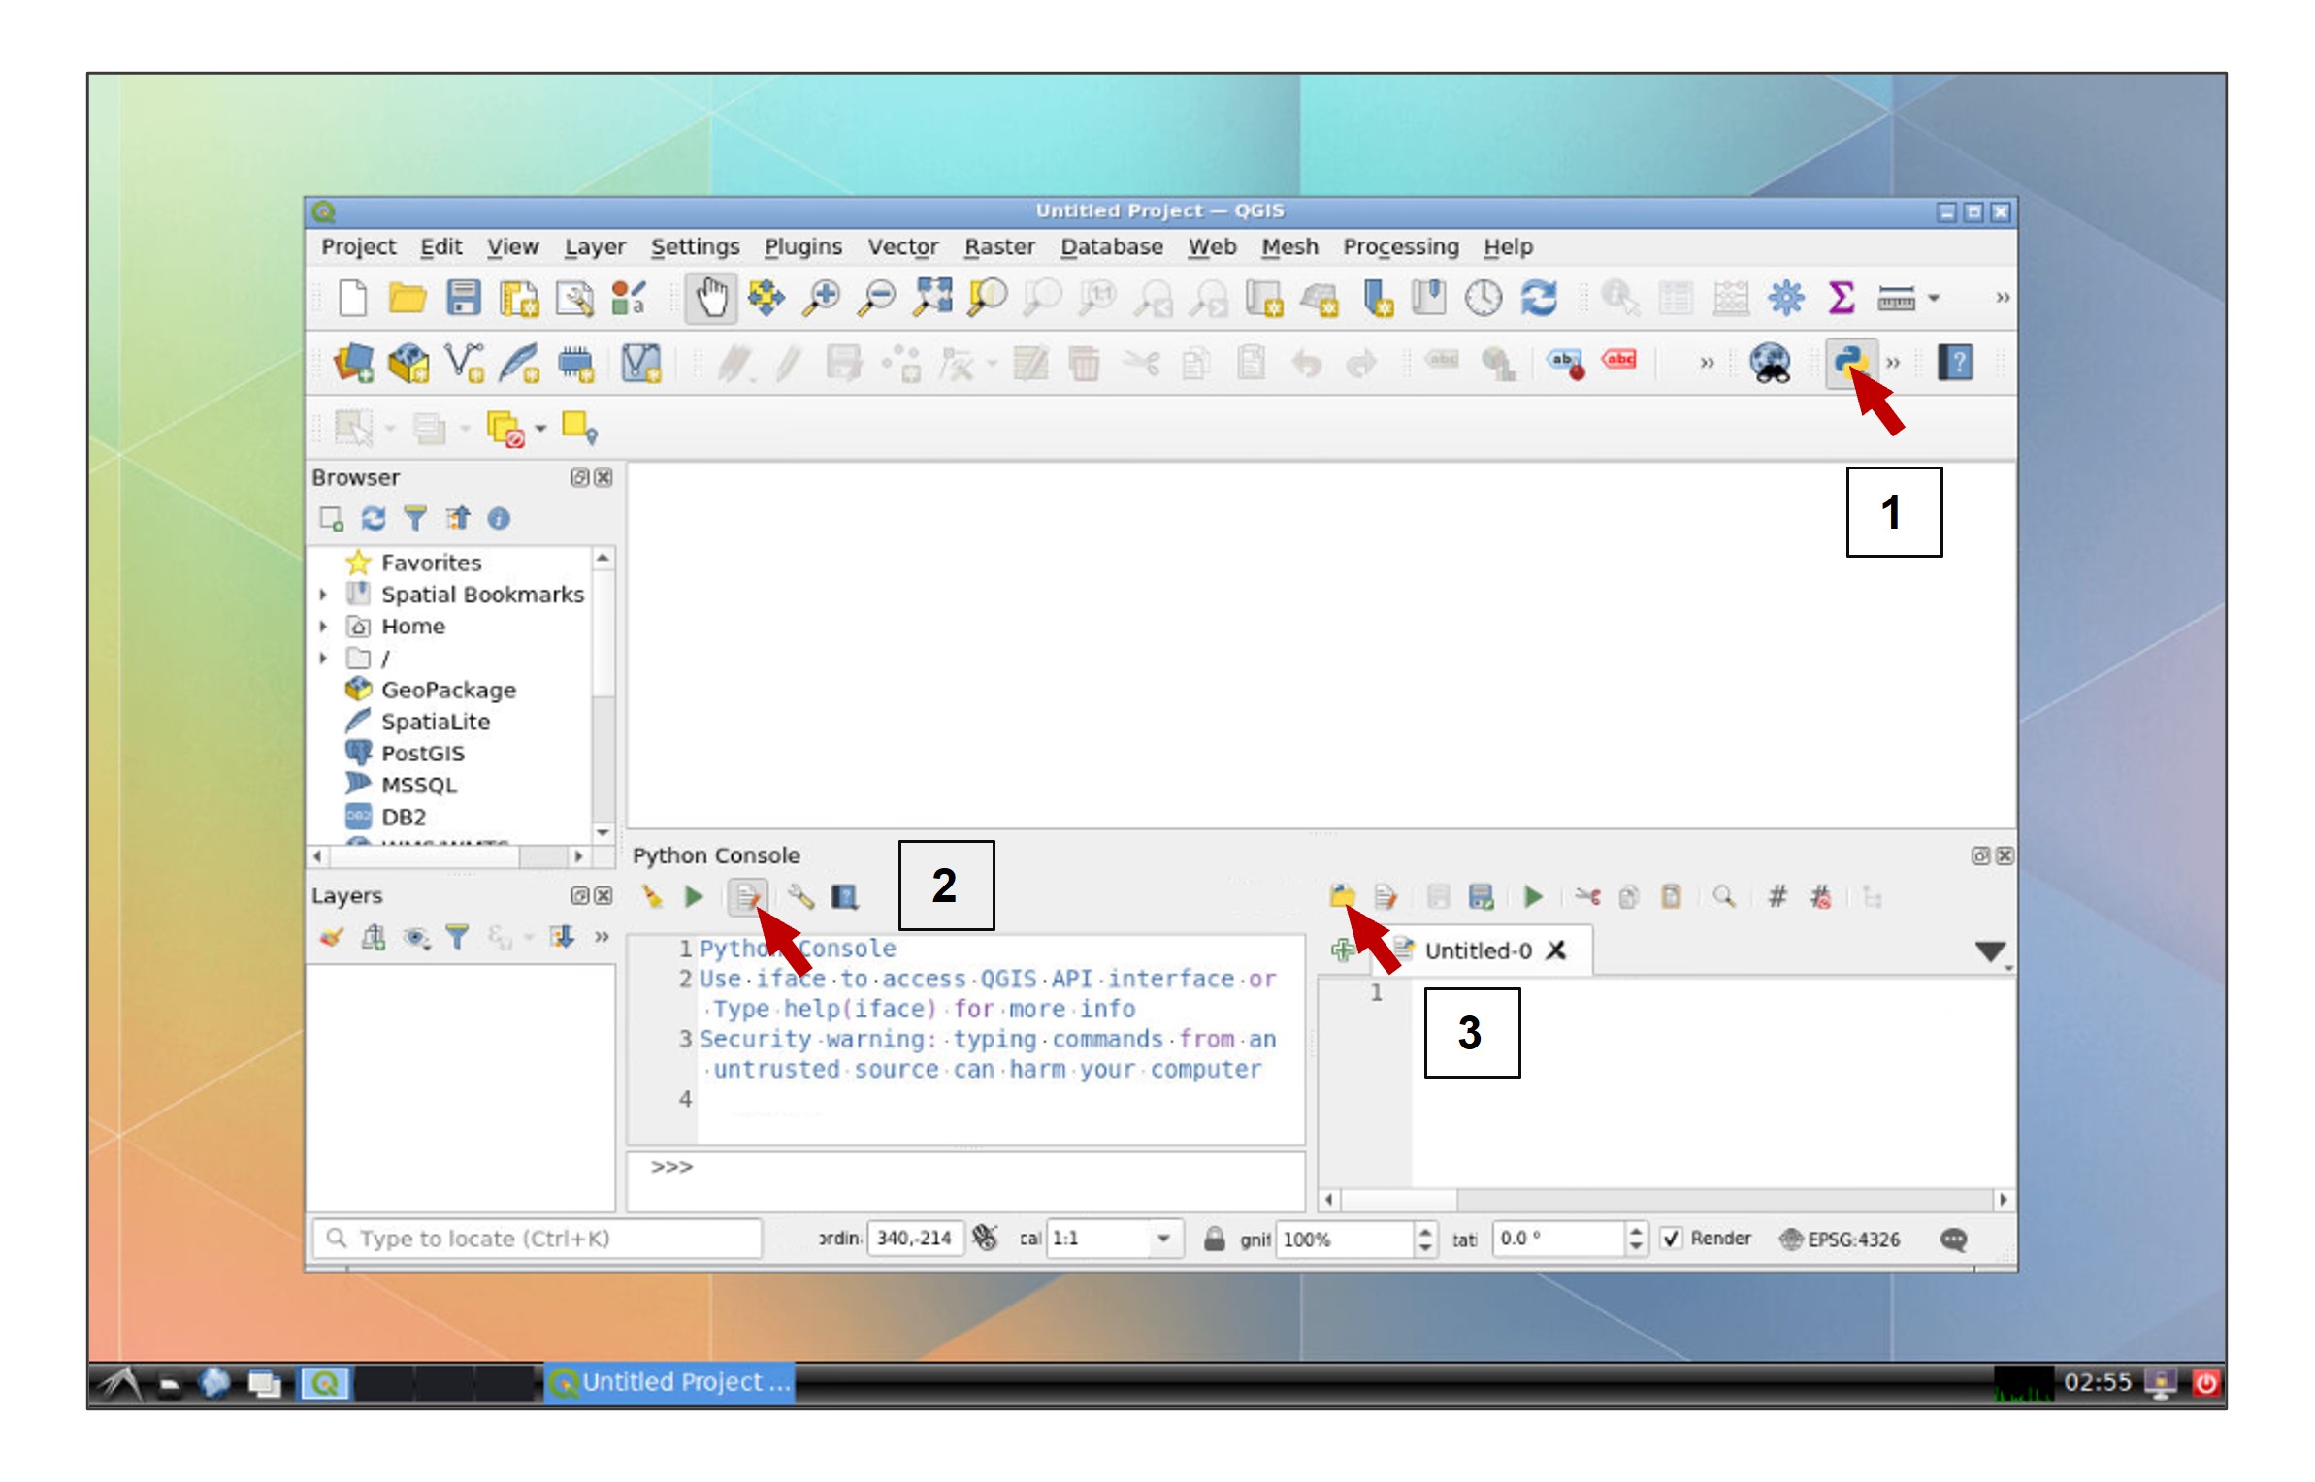Select the Pan Map hand tool
Screen dimensions: 2315x1482
point(710,298)
